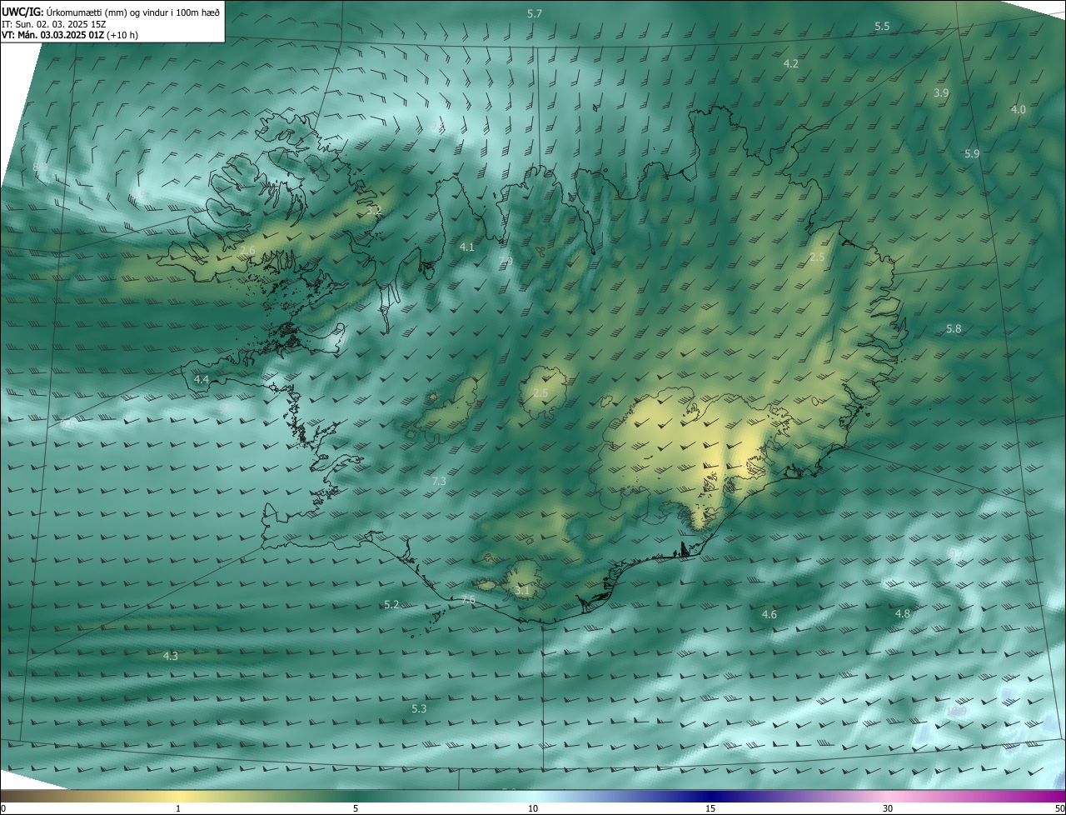
Task: Click the color scale tick labeled 10
Action: [x=533, y=809]
